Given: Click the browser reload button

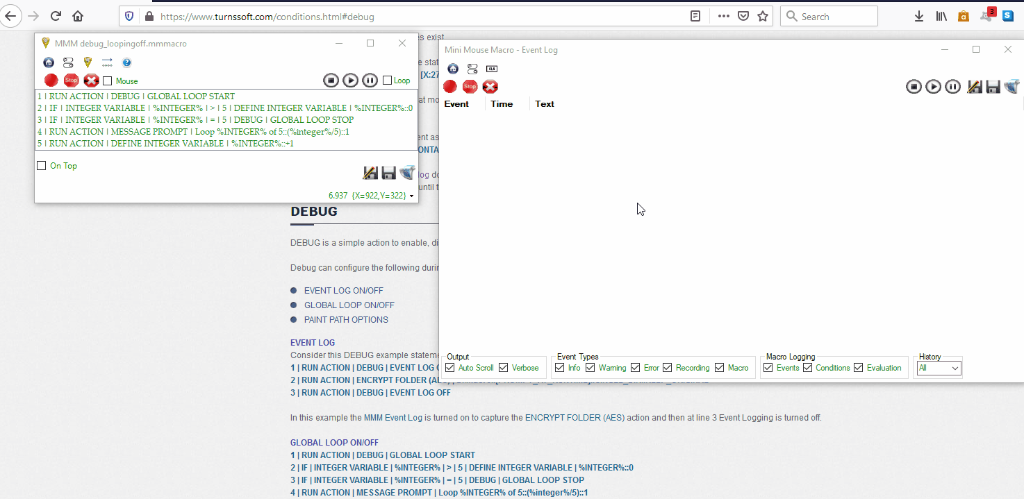Looking at the screenshot, I should (56, 16).
